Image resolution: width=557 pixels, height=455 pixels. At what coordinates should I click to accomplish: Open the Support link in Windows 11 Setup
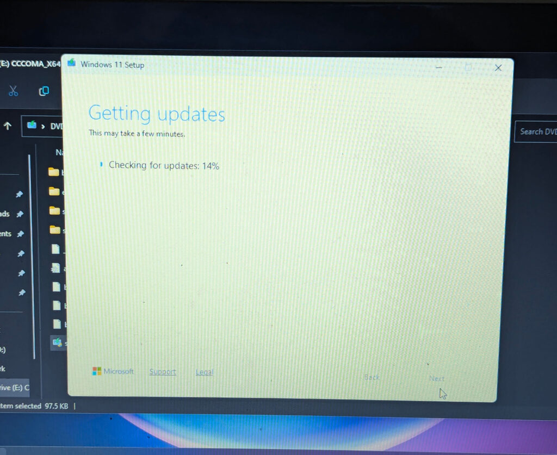[x=163, y=372]
